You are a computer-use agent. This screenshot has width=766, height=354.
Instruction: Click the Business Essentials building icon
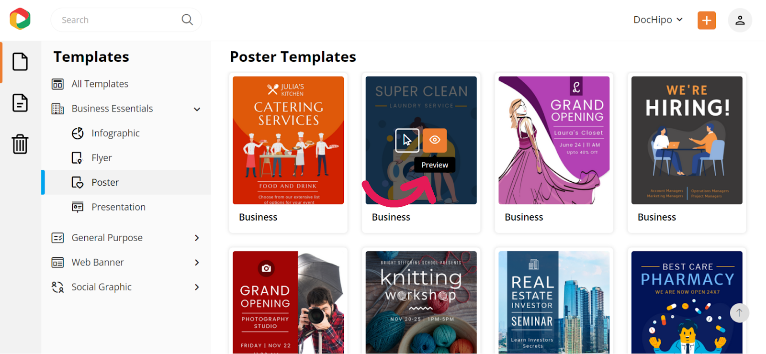click(57, 109)
